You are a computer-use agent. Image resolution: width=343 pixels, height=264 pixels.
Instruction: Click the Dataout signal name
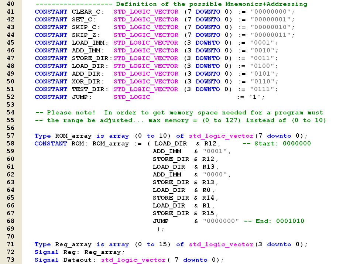(x=78, y=260)
